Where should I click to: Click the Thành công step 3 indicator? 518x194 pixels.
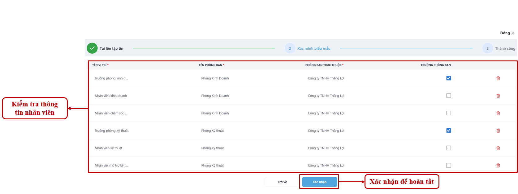point(488,48)
